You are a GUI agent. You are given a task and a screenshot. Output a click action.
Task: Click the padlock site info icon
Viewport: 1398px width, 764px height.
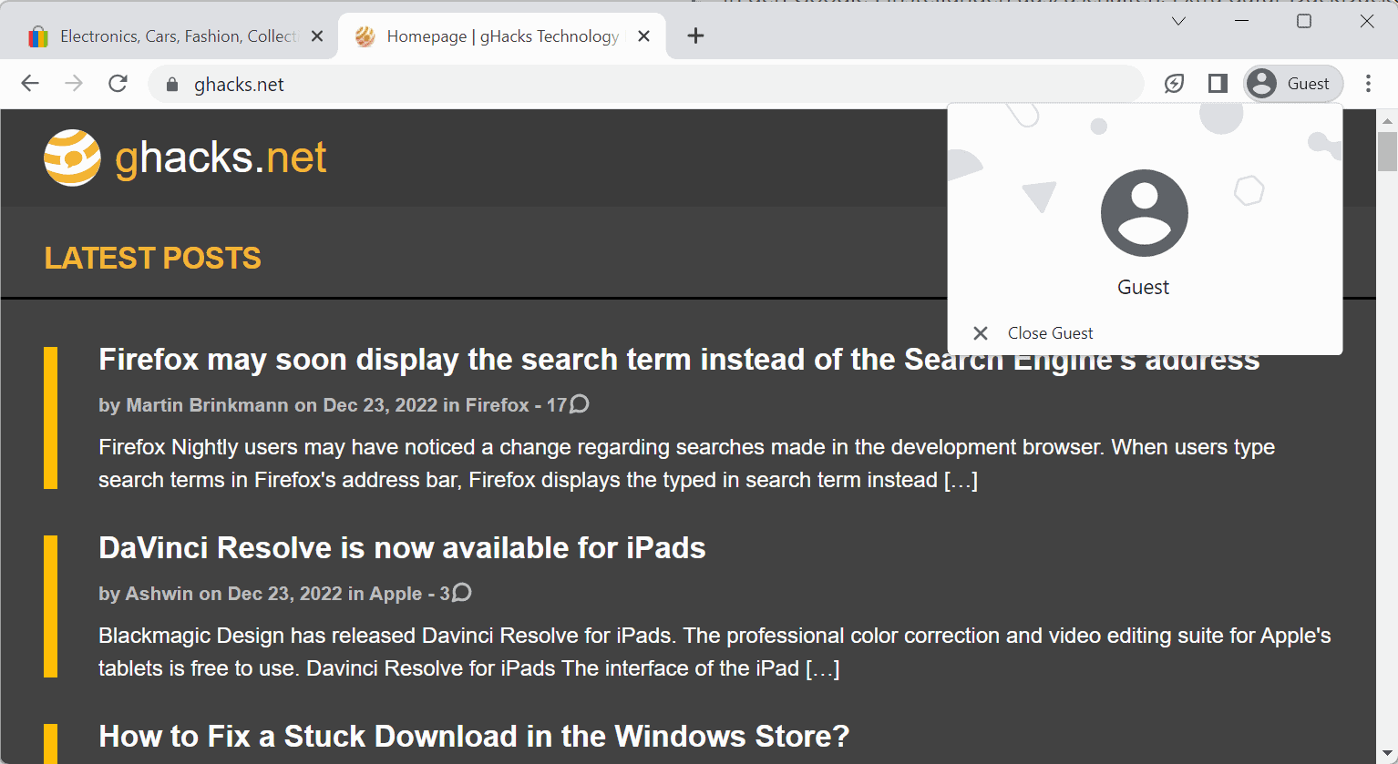(172, 85)
